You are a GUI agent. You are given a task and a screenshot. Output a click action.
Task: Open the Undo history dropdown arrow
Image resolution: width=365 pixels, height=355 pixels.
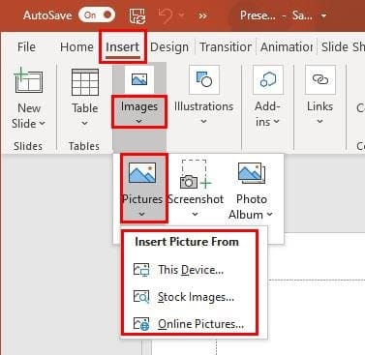click(x=181, y=15)
